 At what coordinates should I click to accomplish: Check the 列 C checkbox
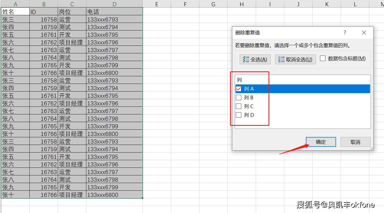click(x=239, y=106)
